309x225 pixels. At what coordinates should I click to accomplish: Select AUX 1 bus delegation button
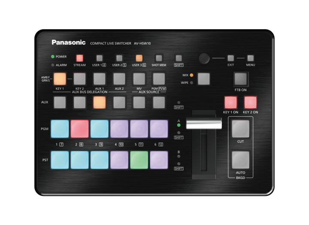point(99,79)
